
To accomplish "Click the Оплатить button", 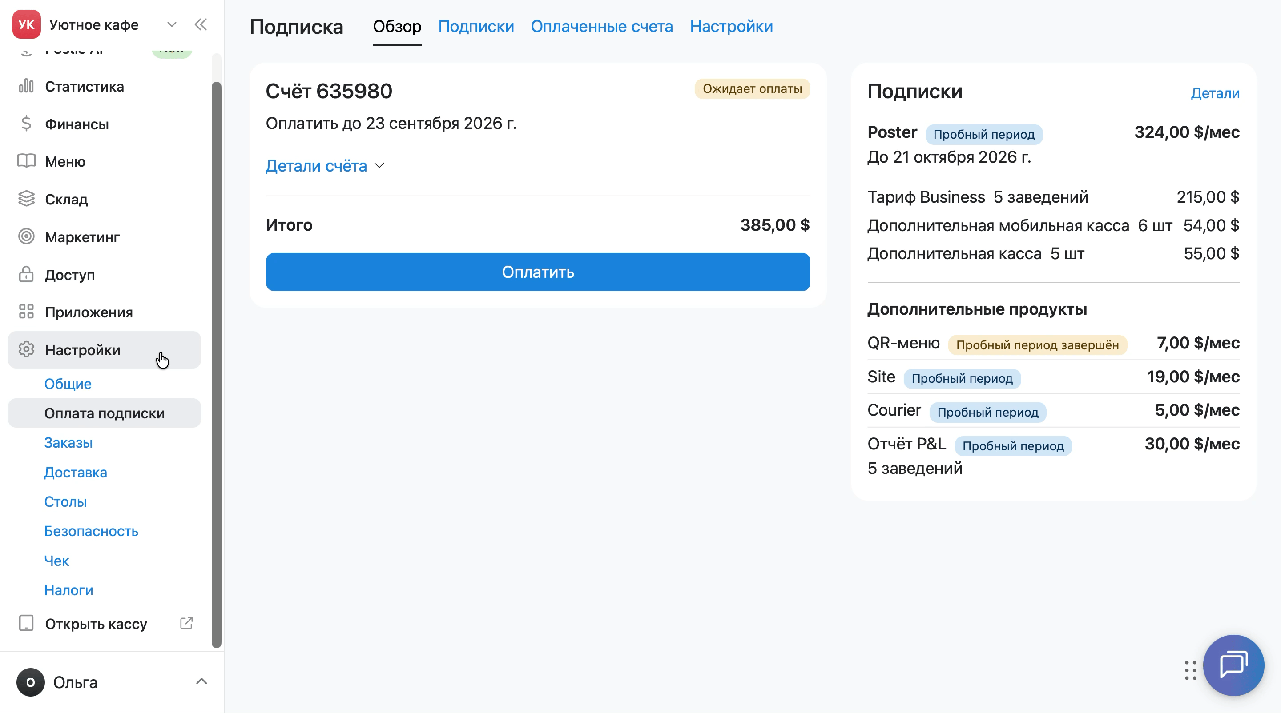I will tap(538, 272).
